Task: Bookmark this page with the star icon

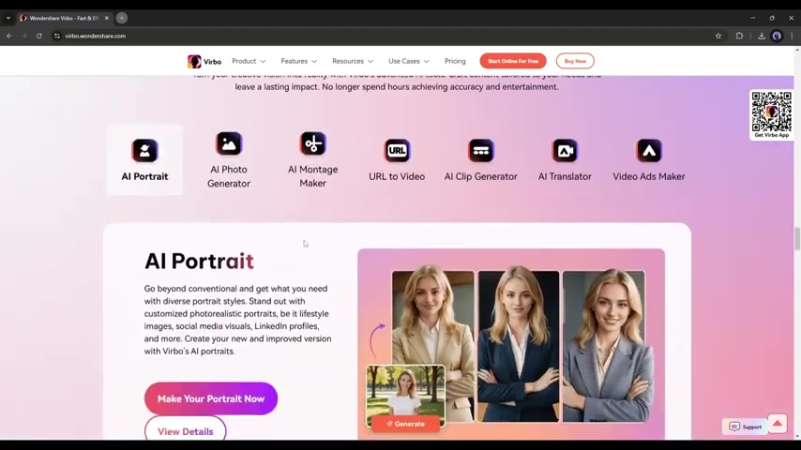Action: click(x=718, y=36)
